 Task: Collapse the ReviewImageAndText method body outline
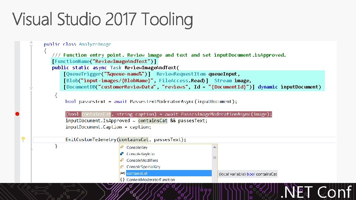31,88
